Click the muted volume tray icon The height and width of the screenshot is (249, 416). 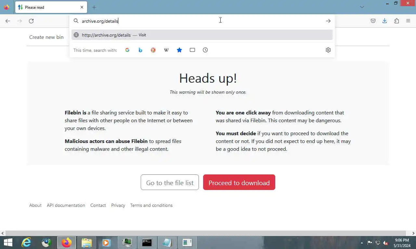(x=385, y=243)
